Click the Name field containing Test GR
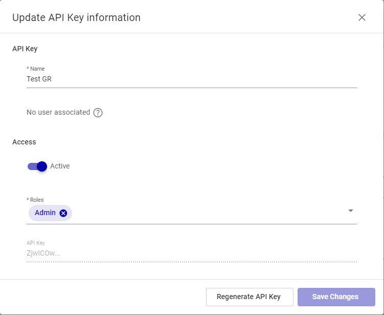Screen dimensions: 384x315 191,79
